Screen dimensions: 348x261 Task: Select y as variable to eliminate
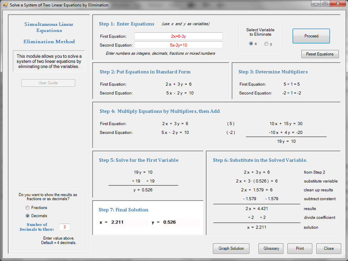coord(266,44)
